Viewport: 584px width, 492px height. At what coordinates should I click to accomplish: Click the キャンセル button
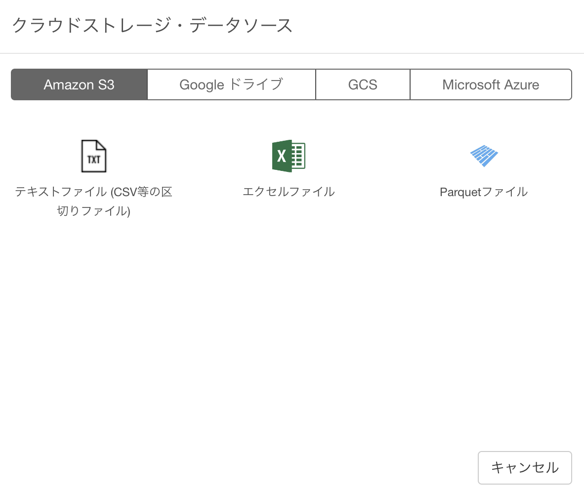[x=525, y=468]
